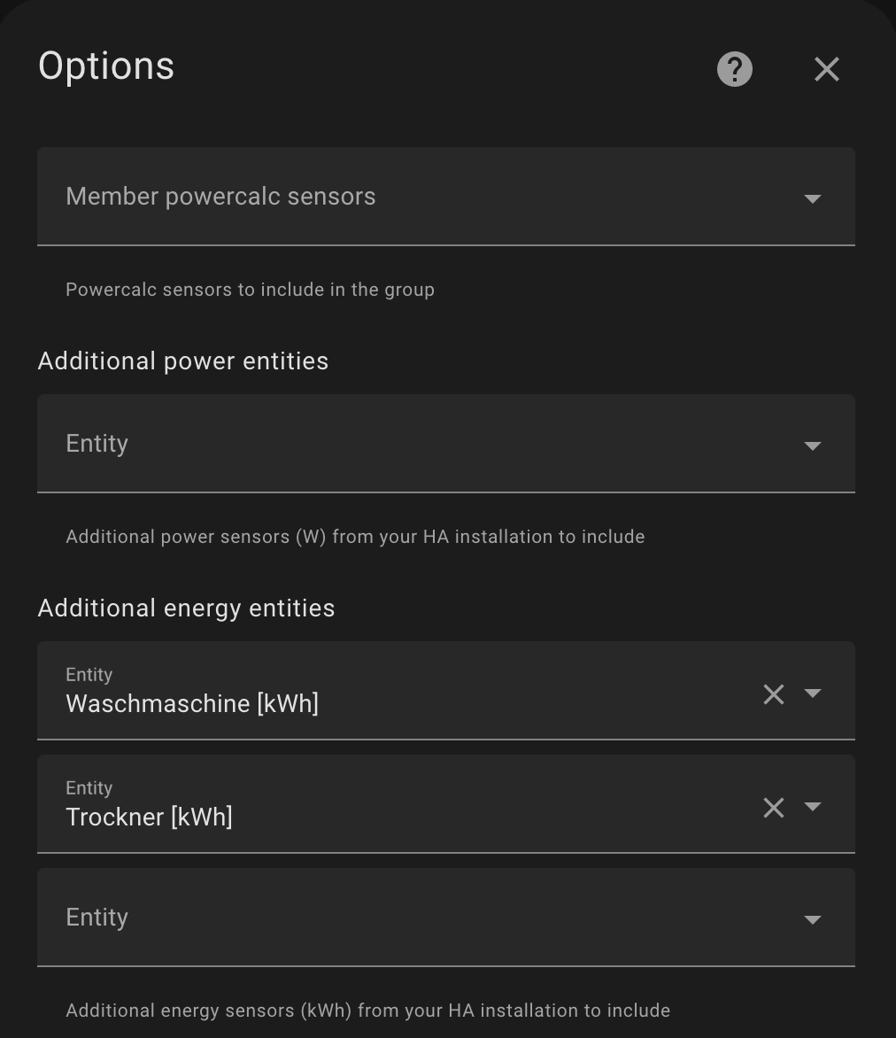Click the Additional power entities section heading
Viewport: 896px width, 1038px height.
(x=182, y=360)
